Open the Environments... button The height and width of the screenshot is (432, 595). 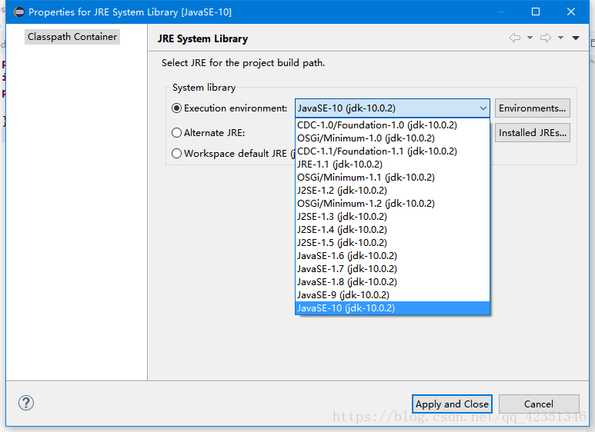coord(533,108)
